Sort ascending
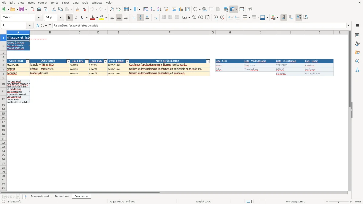This screenshot has height=204, width=363. pos(153,9)
